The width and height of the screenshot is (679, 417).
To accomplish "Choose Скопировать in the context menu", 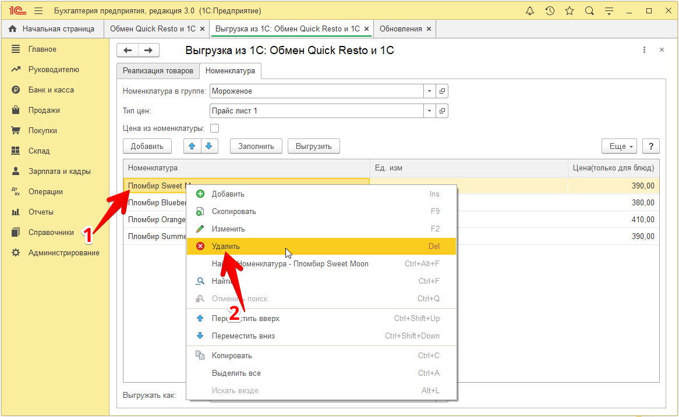I will (x=321, y=212).
